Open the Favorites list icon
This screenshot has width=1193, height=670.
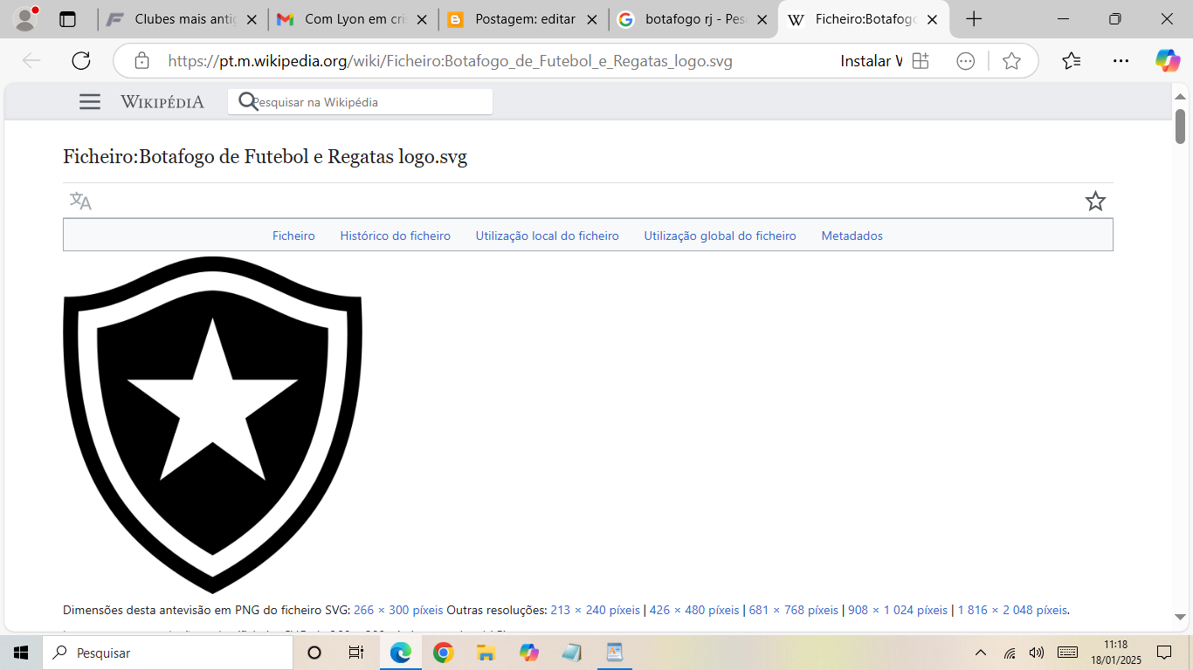click(1072, 60)
